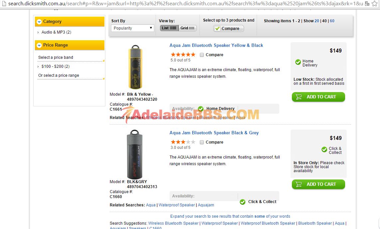Rate the Yellow & Black speaker stars

tap(183, 55)
